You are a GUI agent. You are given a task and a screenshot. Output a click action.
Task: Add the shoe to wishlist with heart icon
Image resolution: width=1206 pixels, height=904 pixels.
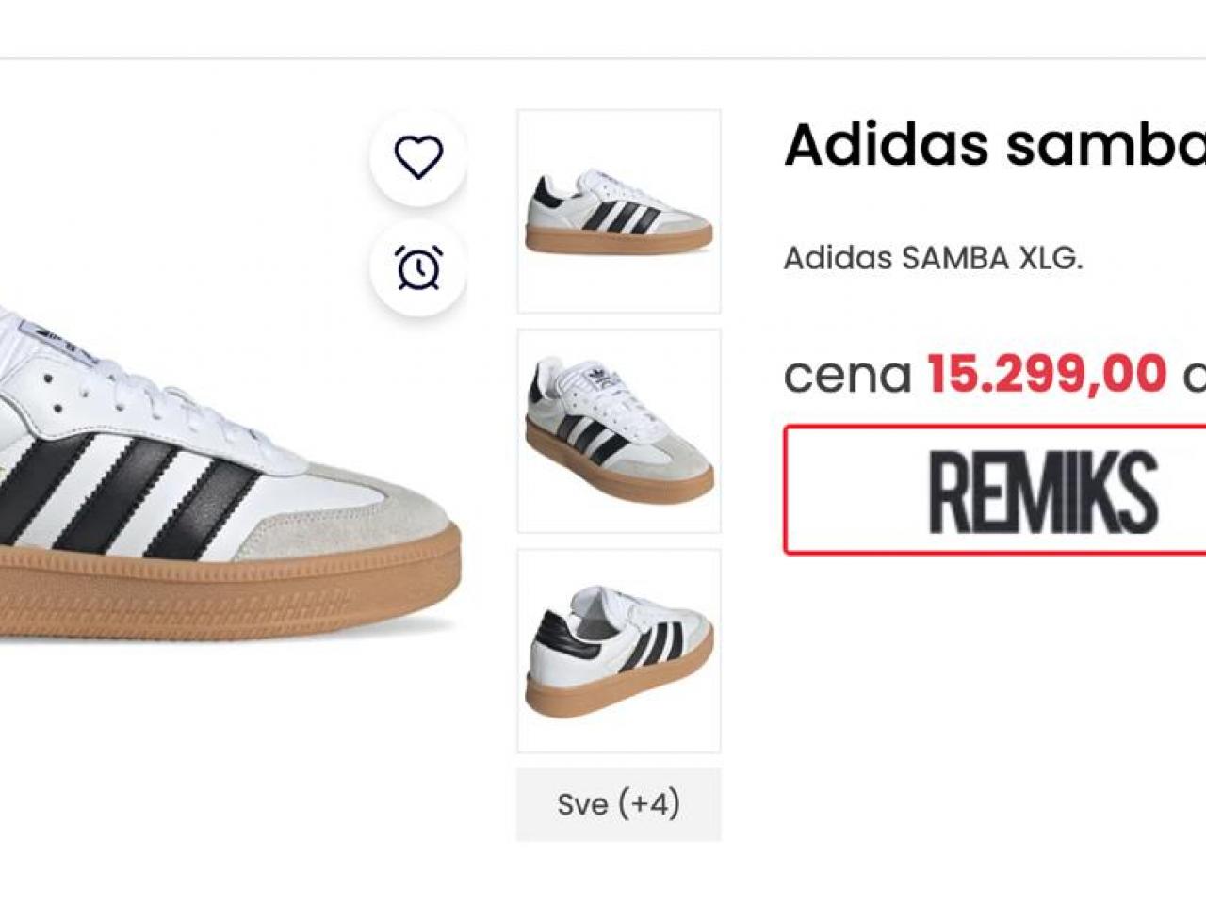click(418, 157)
